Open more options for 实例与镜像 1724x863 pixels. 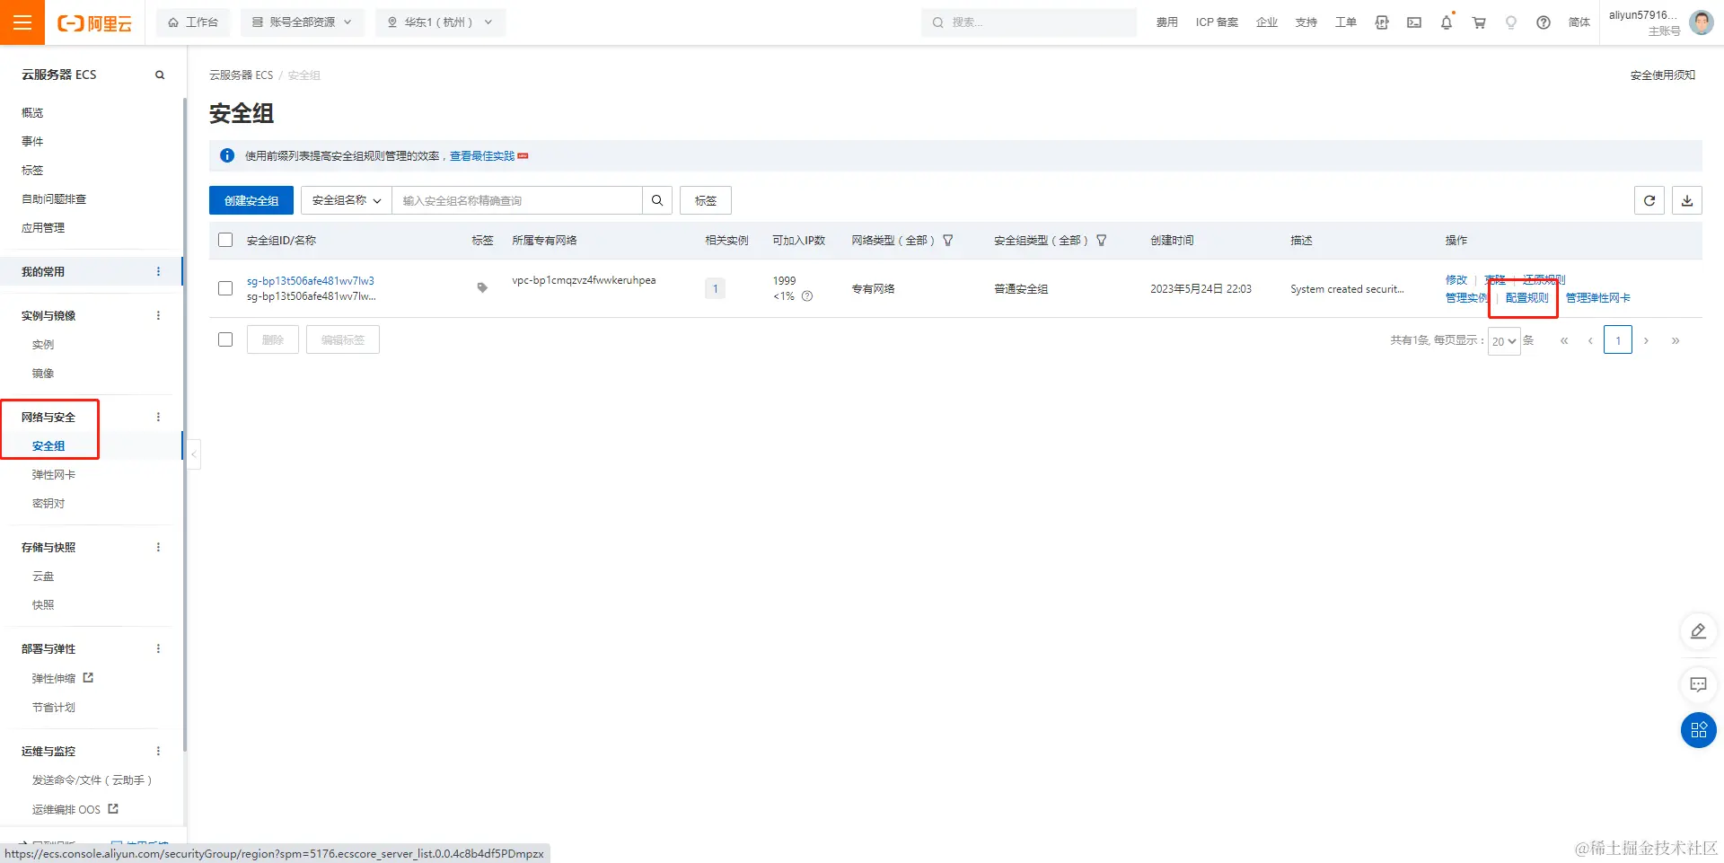(159, 315)
